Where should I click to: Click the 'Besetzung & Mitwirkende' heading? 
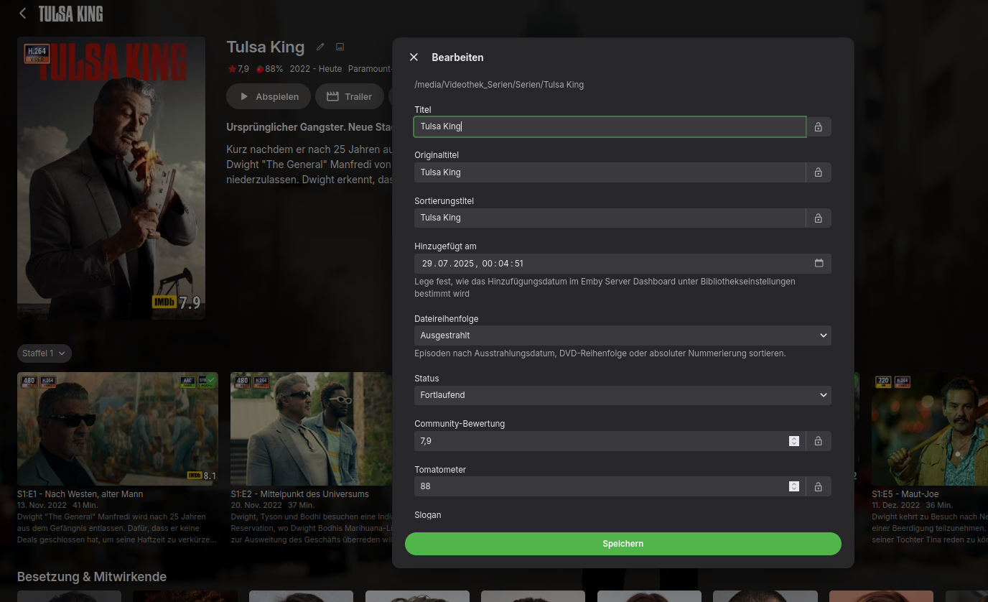(92, 577)
